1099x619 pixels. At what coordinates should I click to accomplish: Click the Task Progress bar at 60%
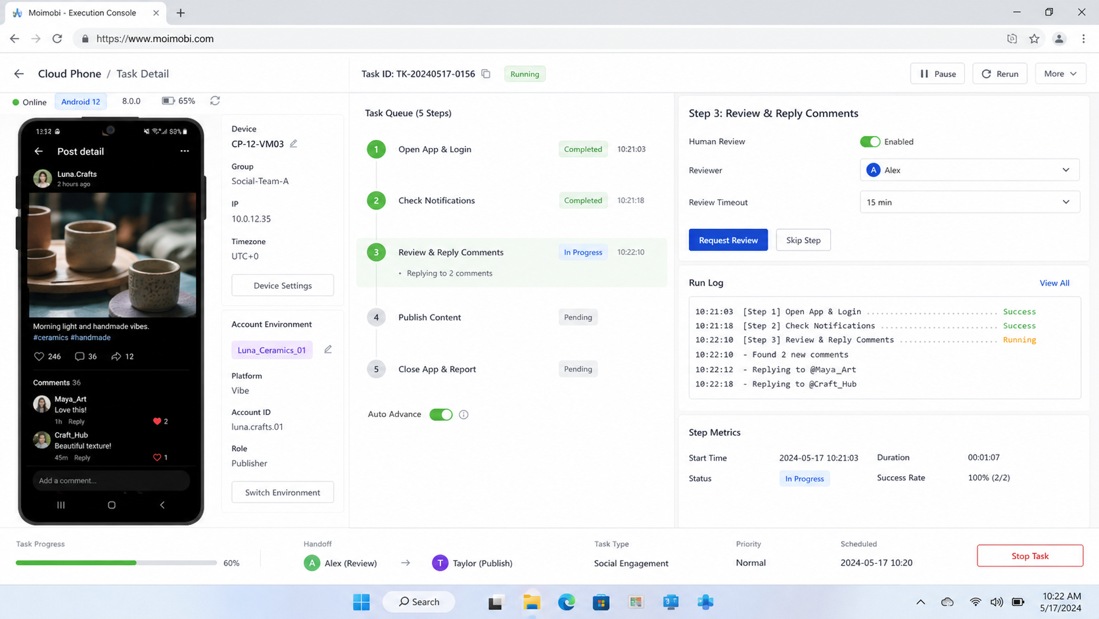point(116,563)
